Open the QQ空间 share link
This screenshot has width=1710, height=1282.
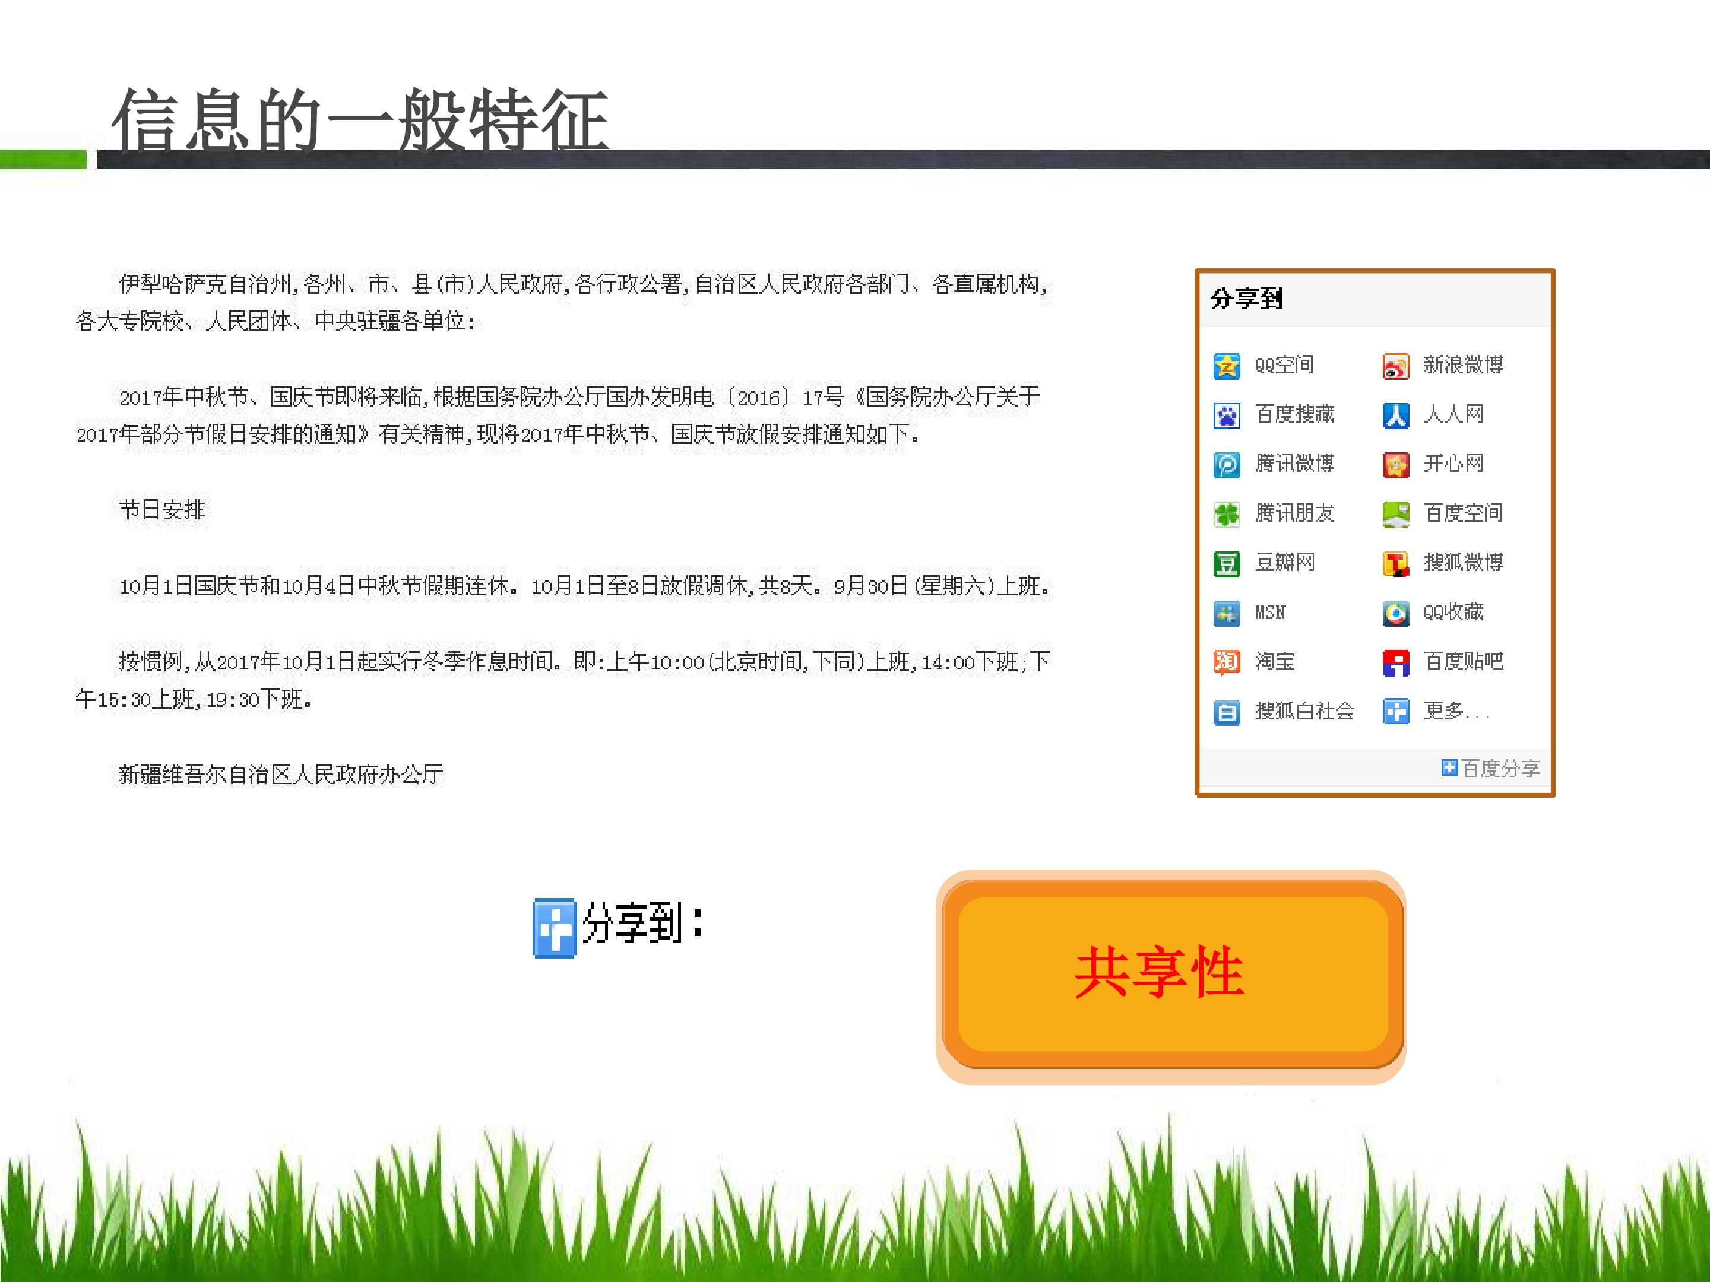pyautogui.click(x=1283, y=365)
